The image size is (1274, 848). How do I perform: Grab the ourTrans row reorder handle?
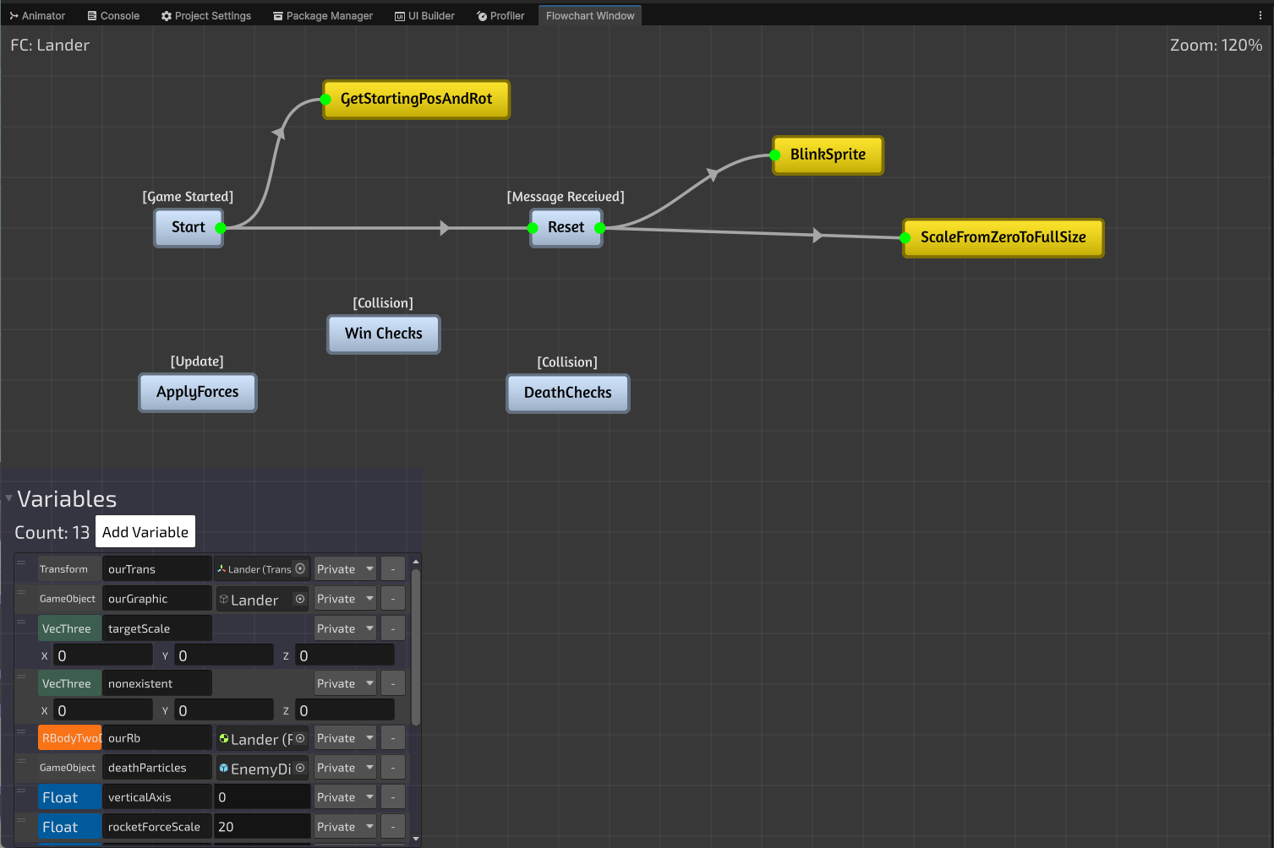[22, 563]
